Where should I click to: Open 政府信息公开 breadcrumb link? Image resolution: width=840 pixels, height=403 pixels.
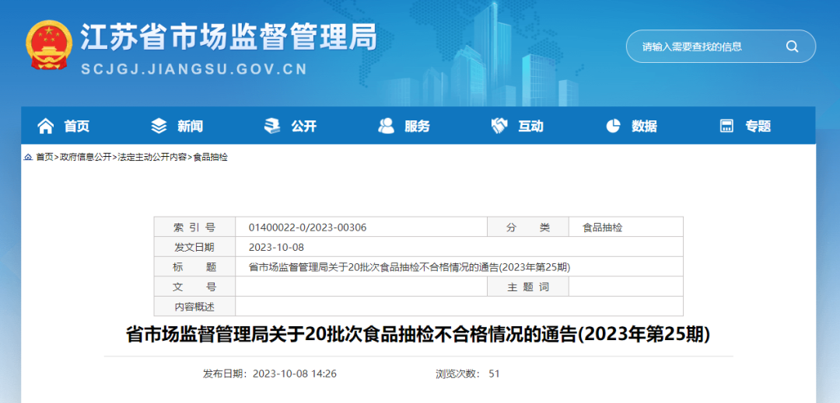coord(86,157)
